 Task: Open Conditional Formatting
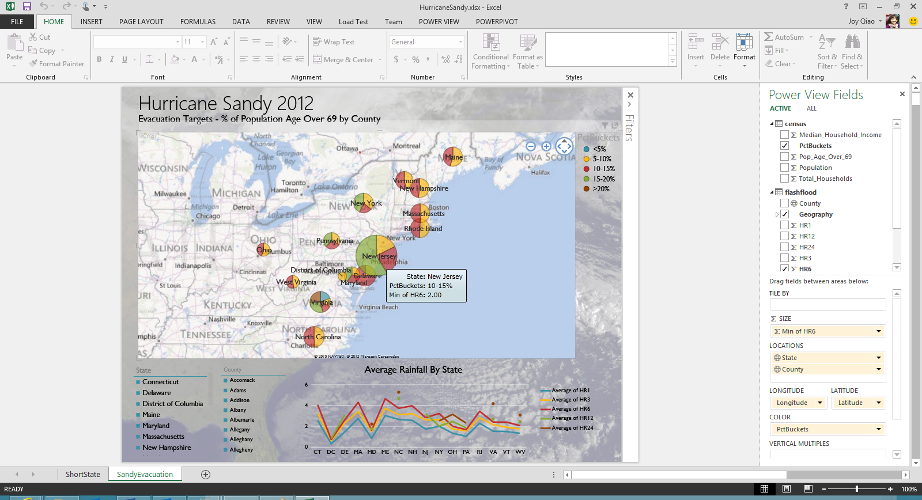point(491,52)
